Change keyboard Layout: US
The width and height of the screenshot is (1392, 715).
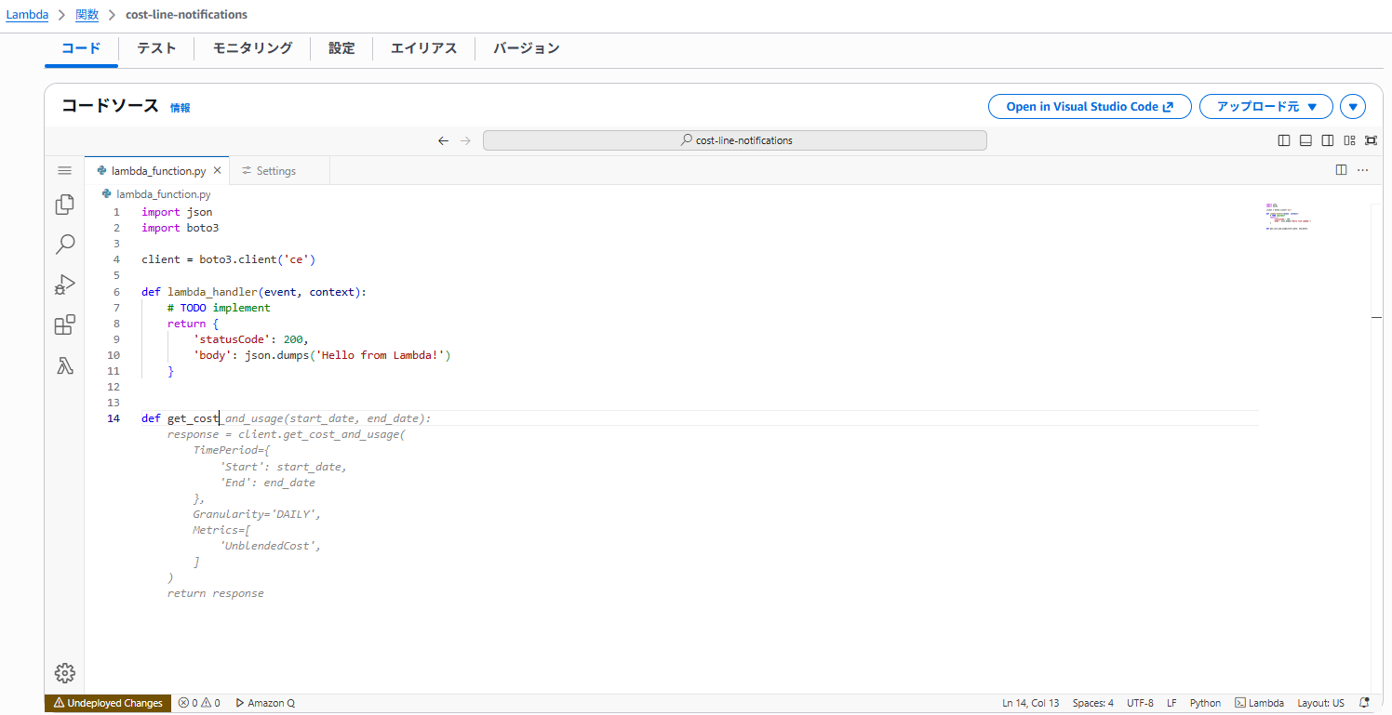pos(1320,703)
